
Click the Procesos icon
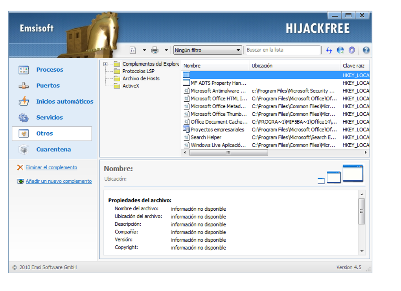(24, 70)
